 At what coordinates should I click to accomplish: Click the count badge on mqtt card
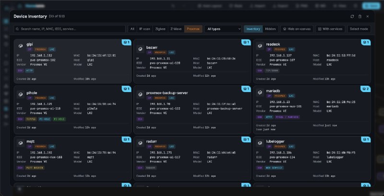(126, 139)
